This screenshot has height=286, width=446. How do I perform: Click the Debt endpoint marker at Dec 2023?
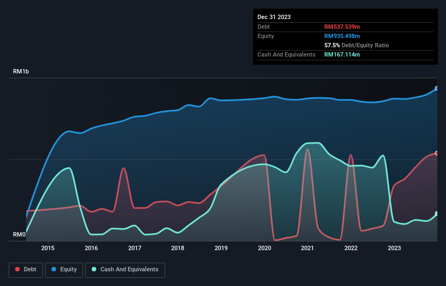click(437, 153)
